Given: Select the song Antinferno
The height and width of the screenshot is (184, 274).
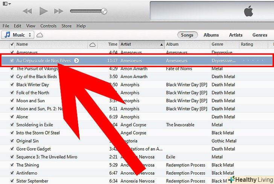Looking at the screenshot, I should click(27, 173).
